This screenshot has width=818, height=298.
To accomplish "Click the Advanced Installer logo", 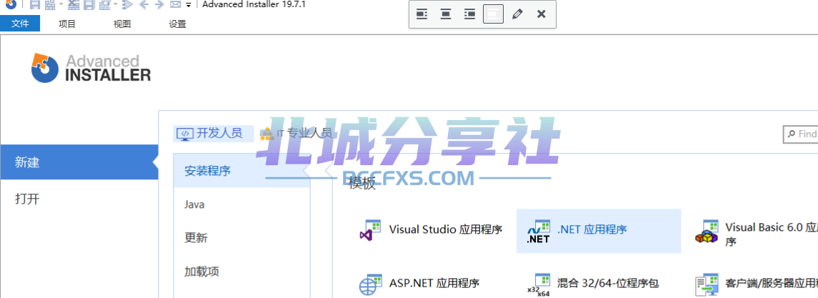I will pos(91,68).
